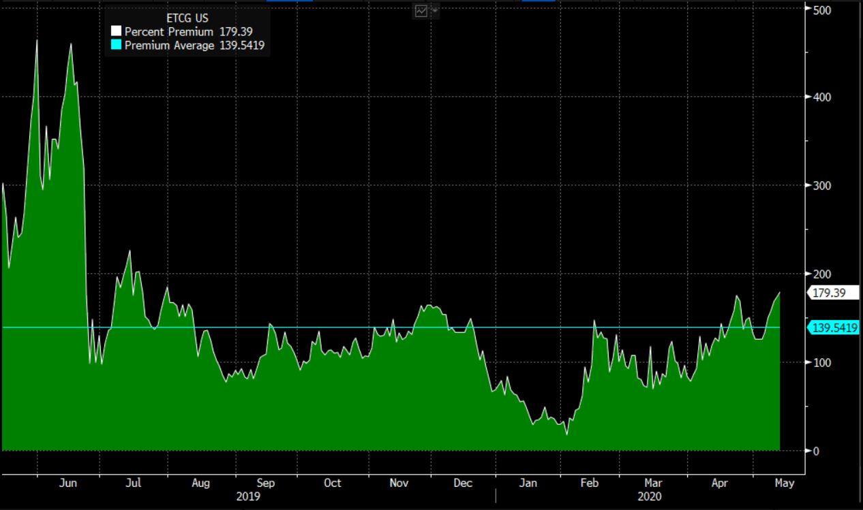Select the ETCG US legend title
The image size is (863, 510).
point(187,18)
